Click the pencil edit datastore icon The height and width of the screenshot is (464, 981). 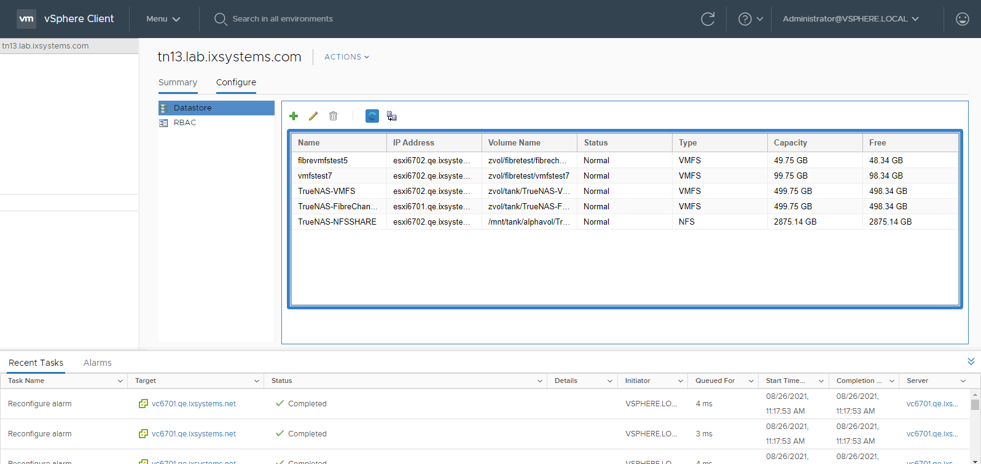(x=313, y=116)
